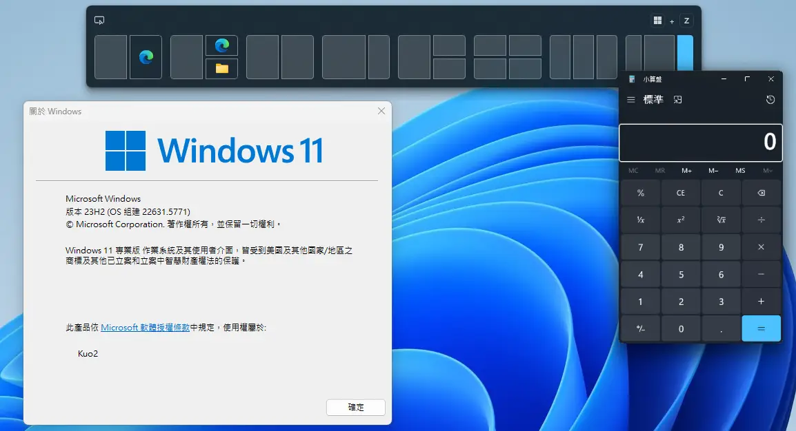Snap to the small Edge zone above folder zone

point(222,45)
